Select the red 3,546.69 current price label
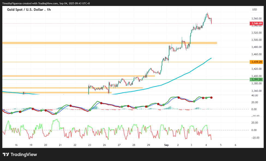 click(x=256, y=24)
